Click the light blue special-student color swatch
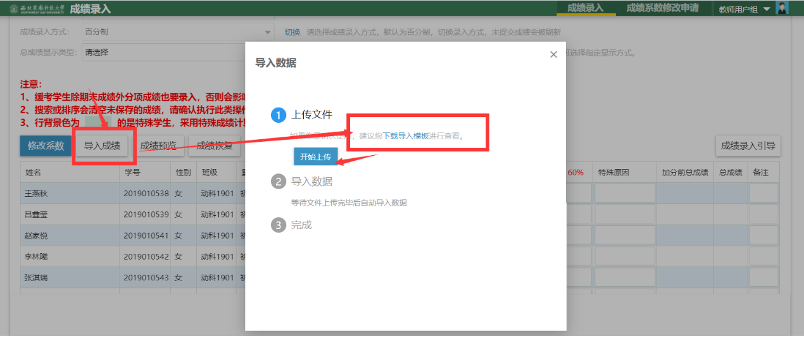804x338 pixels. tap(98, 122)
